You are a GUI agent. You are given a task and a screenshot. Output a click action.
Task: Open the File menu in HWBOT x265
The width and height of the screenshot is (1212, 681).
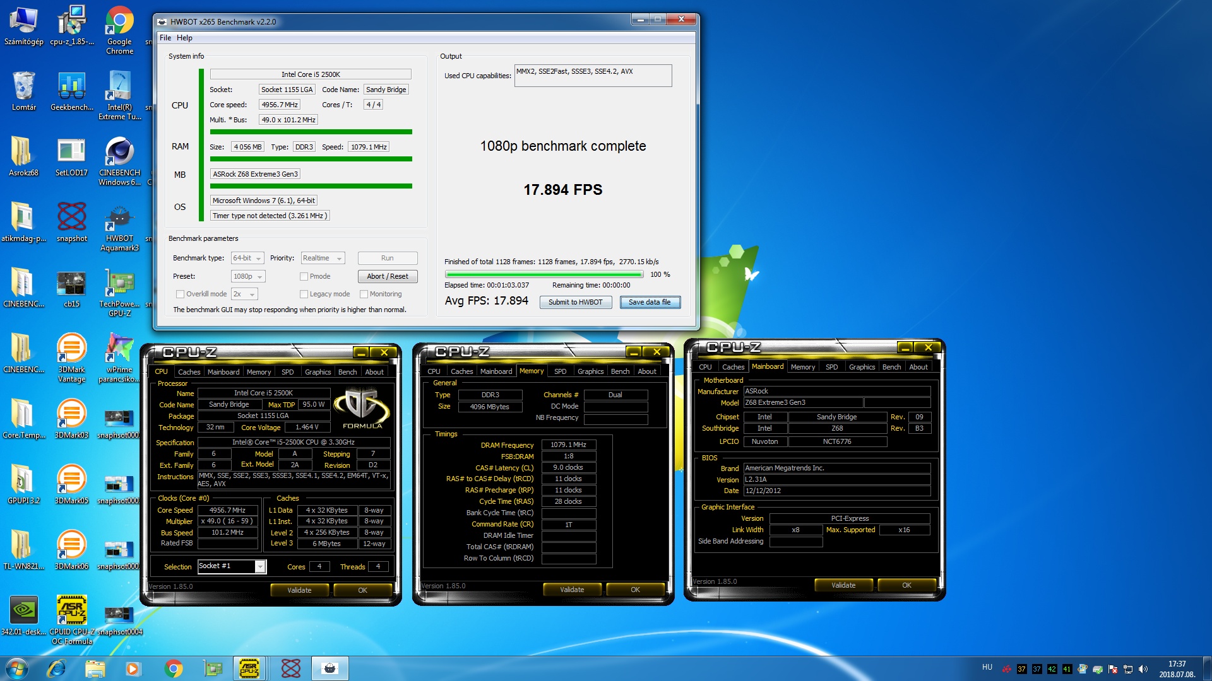tap(165, 38)
